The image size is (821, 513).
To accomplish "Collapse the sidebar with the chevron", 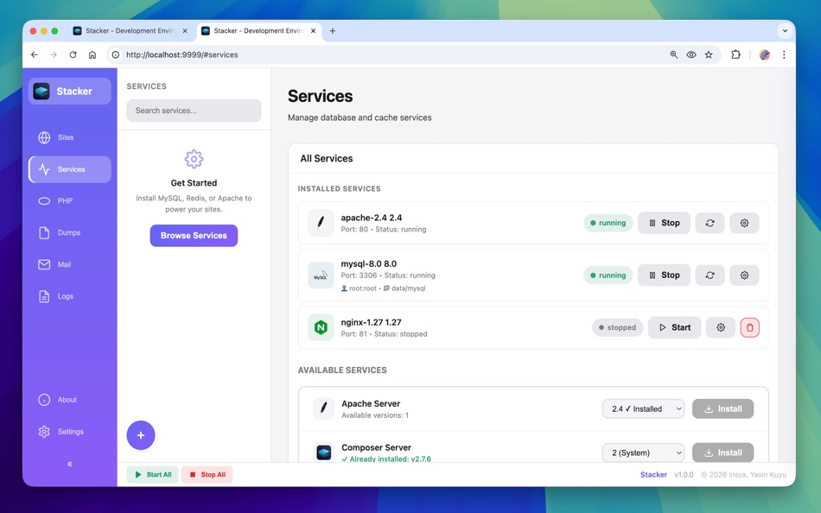I will 69,464.
